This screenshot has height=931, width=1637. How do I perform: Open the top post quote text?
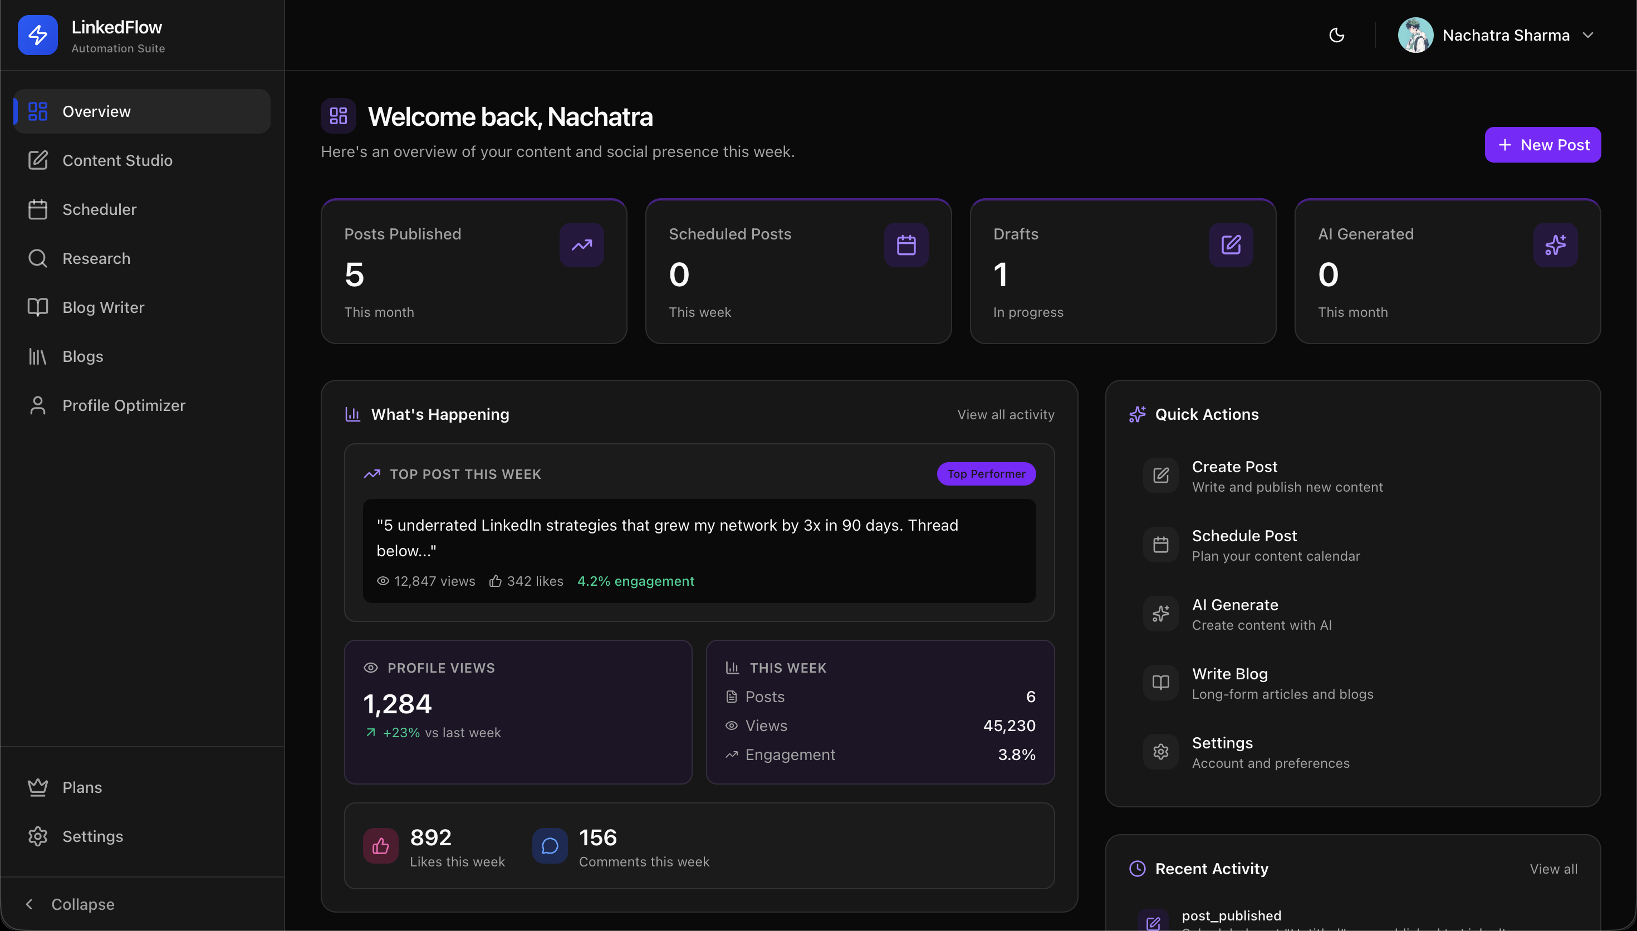668,538
